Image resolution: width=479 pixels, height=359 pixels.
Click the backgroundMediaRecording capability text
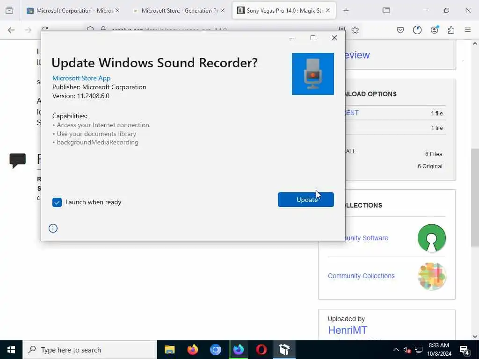point(97,142)
